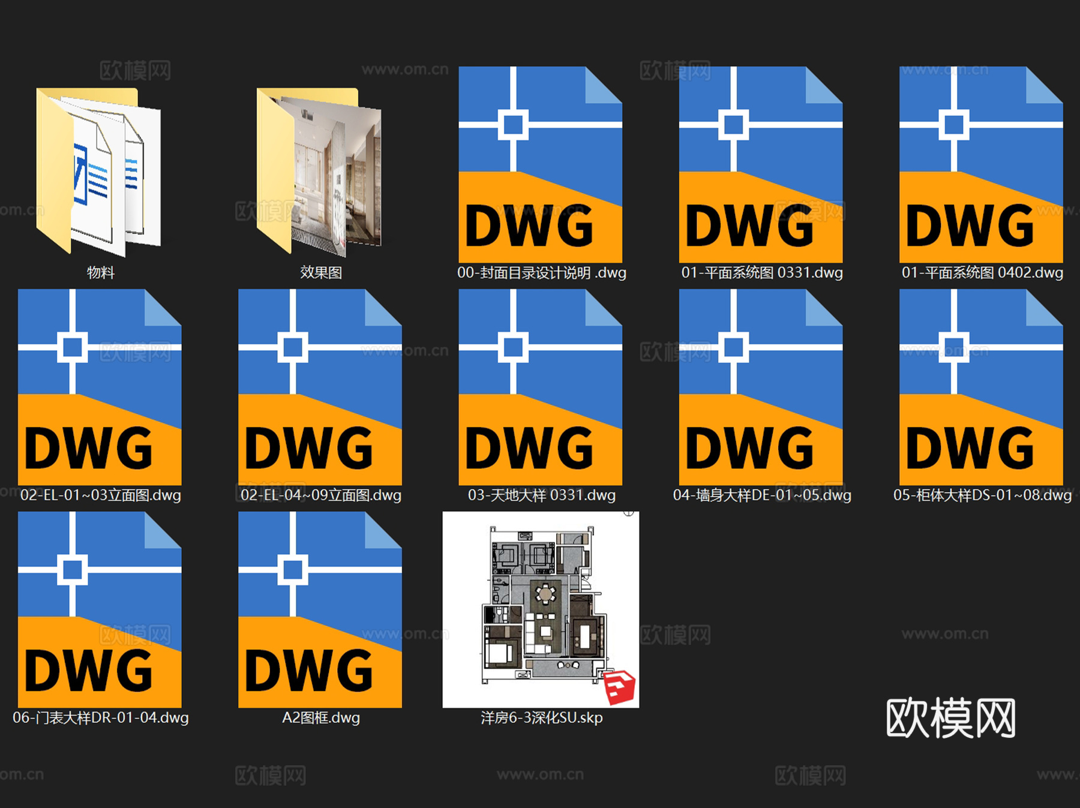Click the 06-门表大样DR-01-04 DWG icon
The width and height of the screenshot is (1080, 808).
point(100,609)
